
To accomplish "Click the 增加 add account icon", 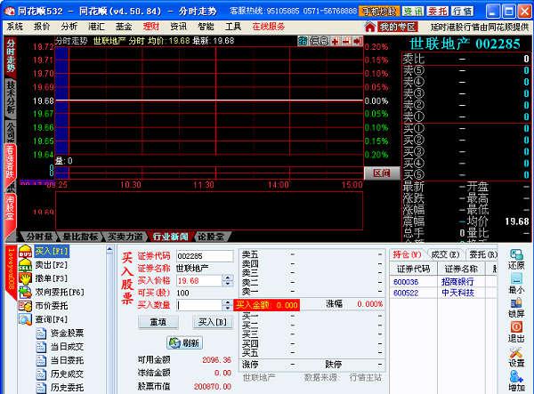I will (516, 376).
